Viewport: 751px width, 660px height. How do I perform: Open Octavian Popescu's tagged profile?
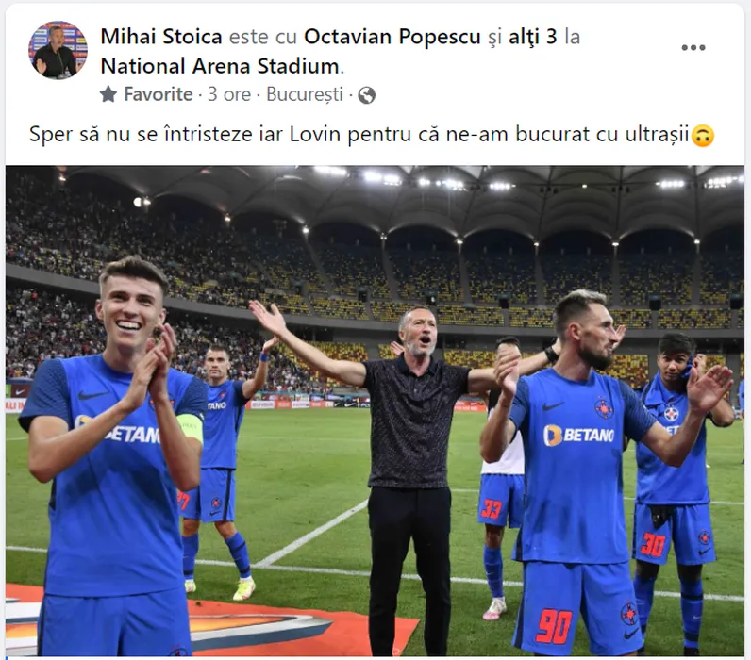[x=392, y=37]
